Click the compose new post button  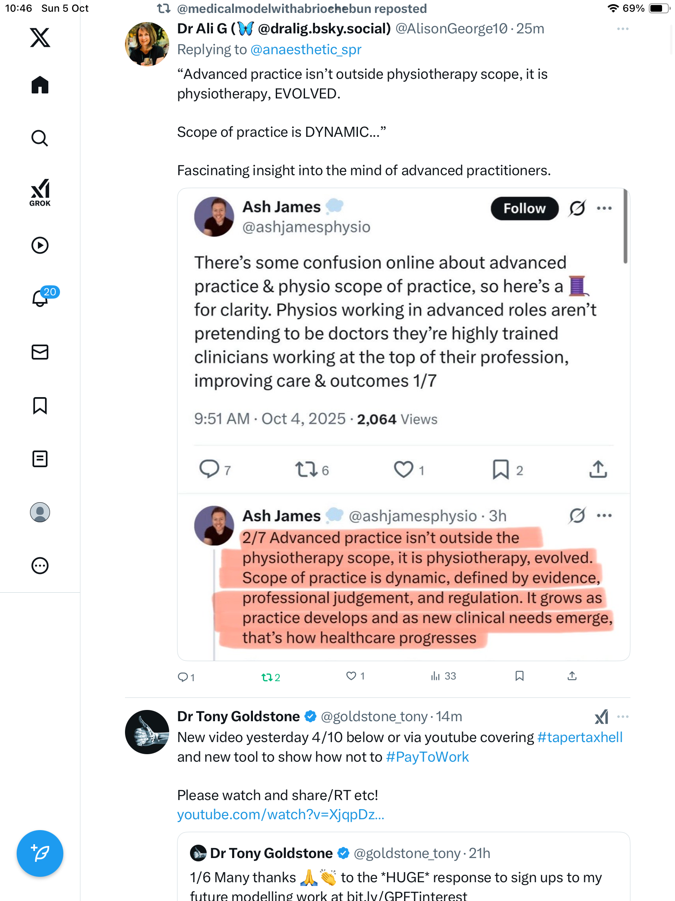point(40,853)
